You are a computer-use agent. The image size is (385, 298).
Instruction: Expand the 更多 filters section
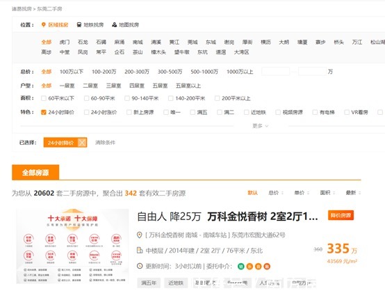[x=261, y=126]
